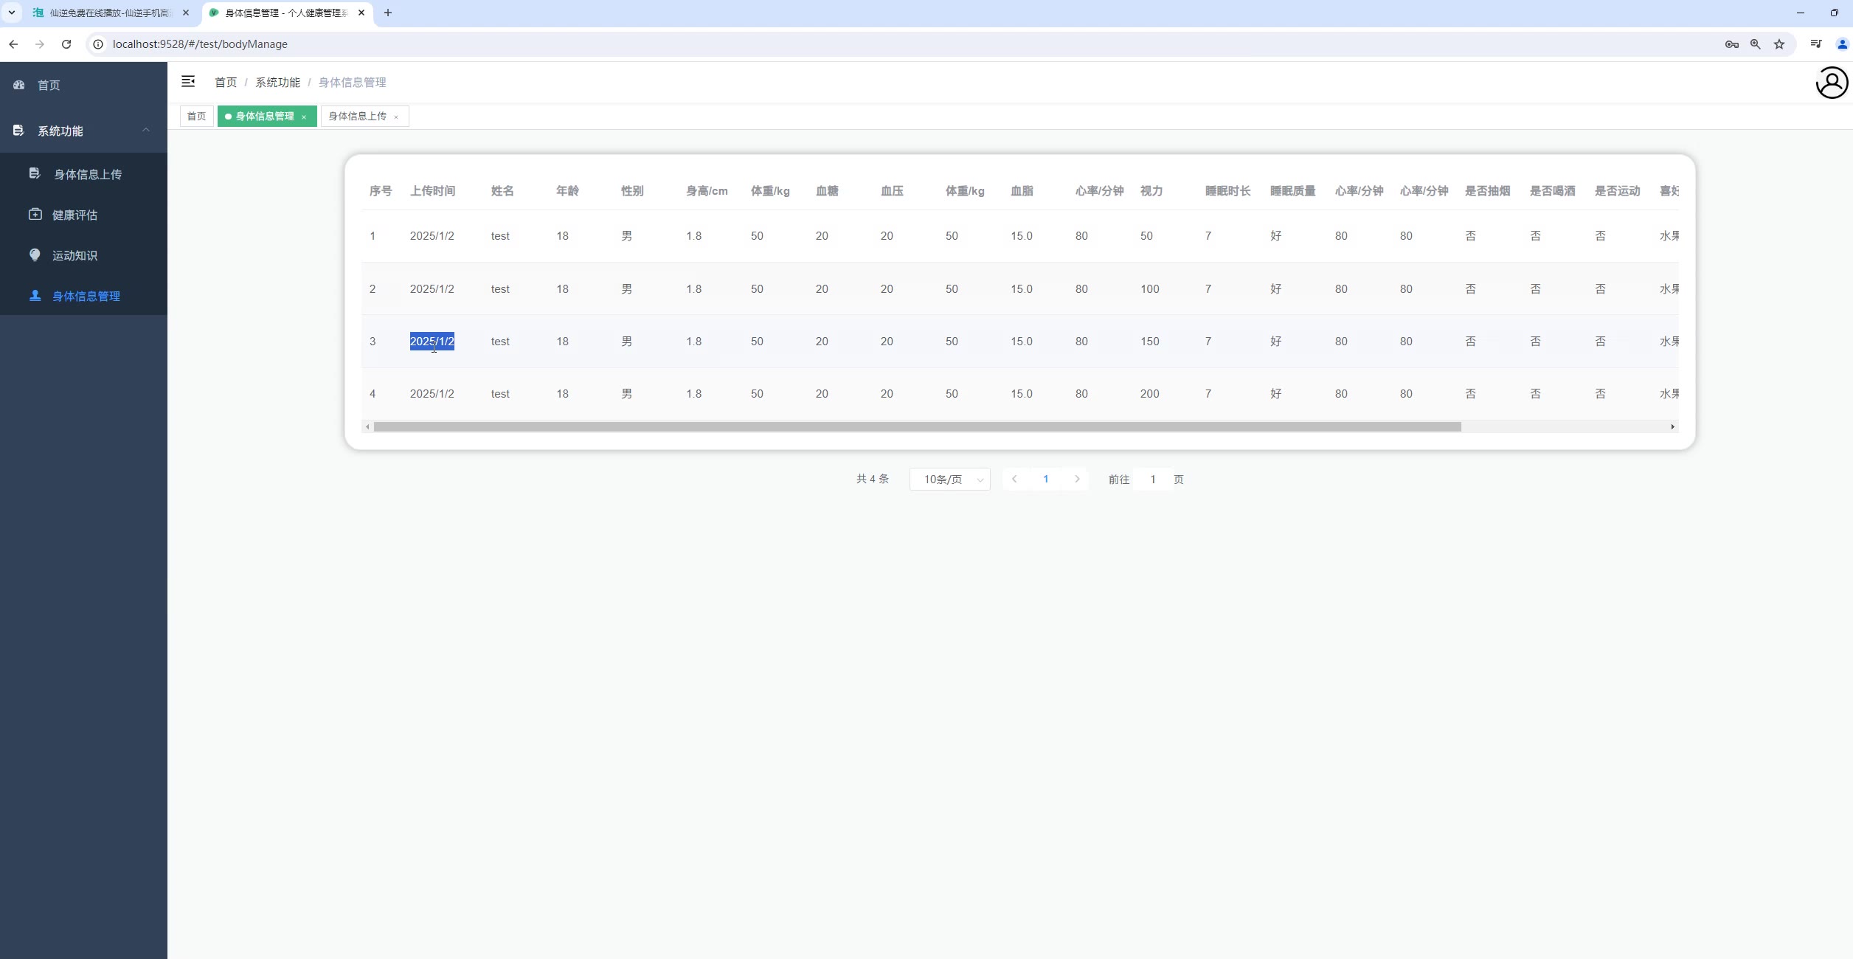Click the 视力 column header

(x=1151, y=191)
